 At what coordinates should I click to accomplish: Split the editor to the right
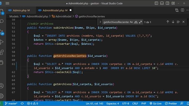[x=183, y=10]
